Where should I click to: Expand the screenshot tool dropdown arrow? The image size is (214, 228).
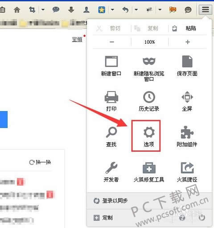(43, 10)
